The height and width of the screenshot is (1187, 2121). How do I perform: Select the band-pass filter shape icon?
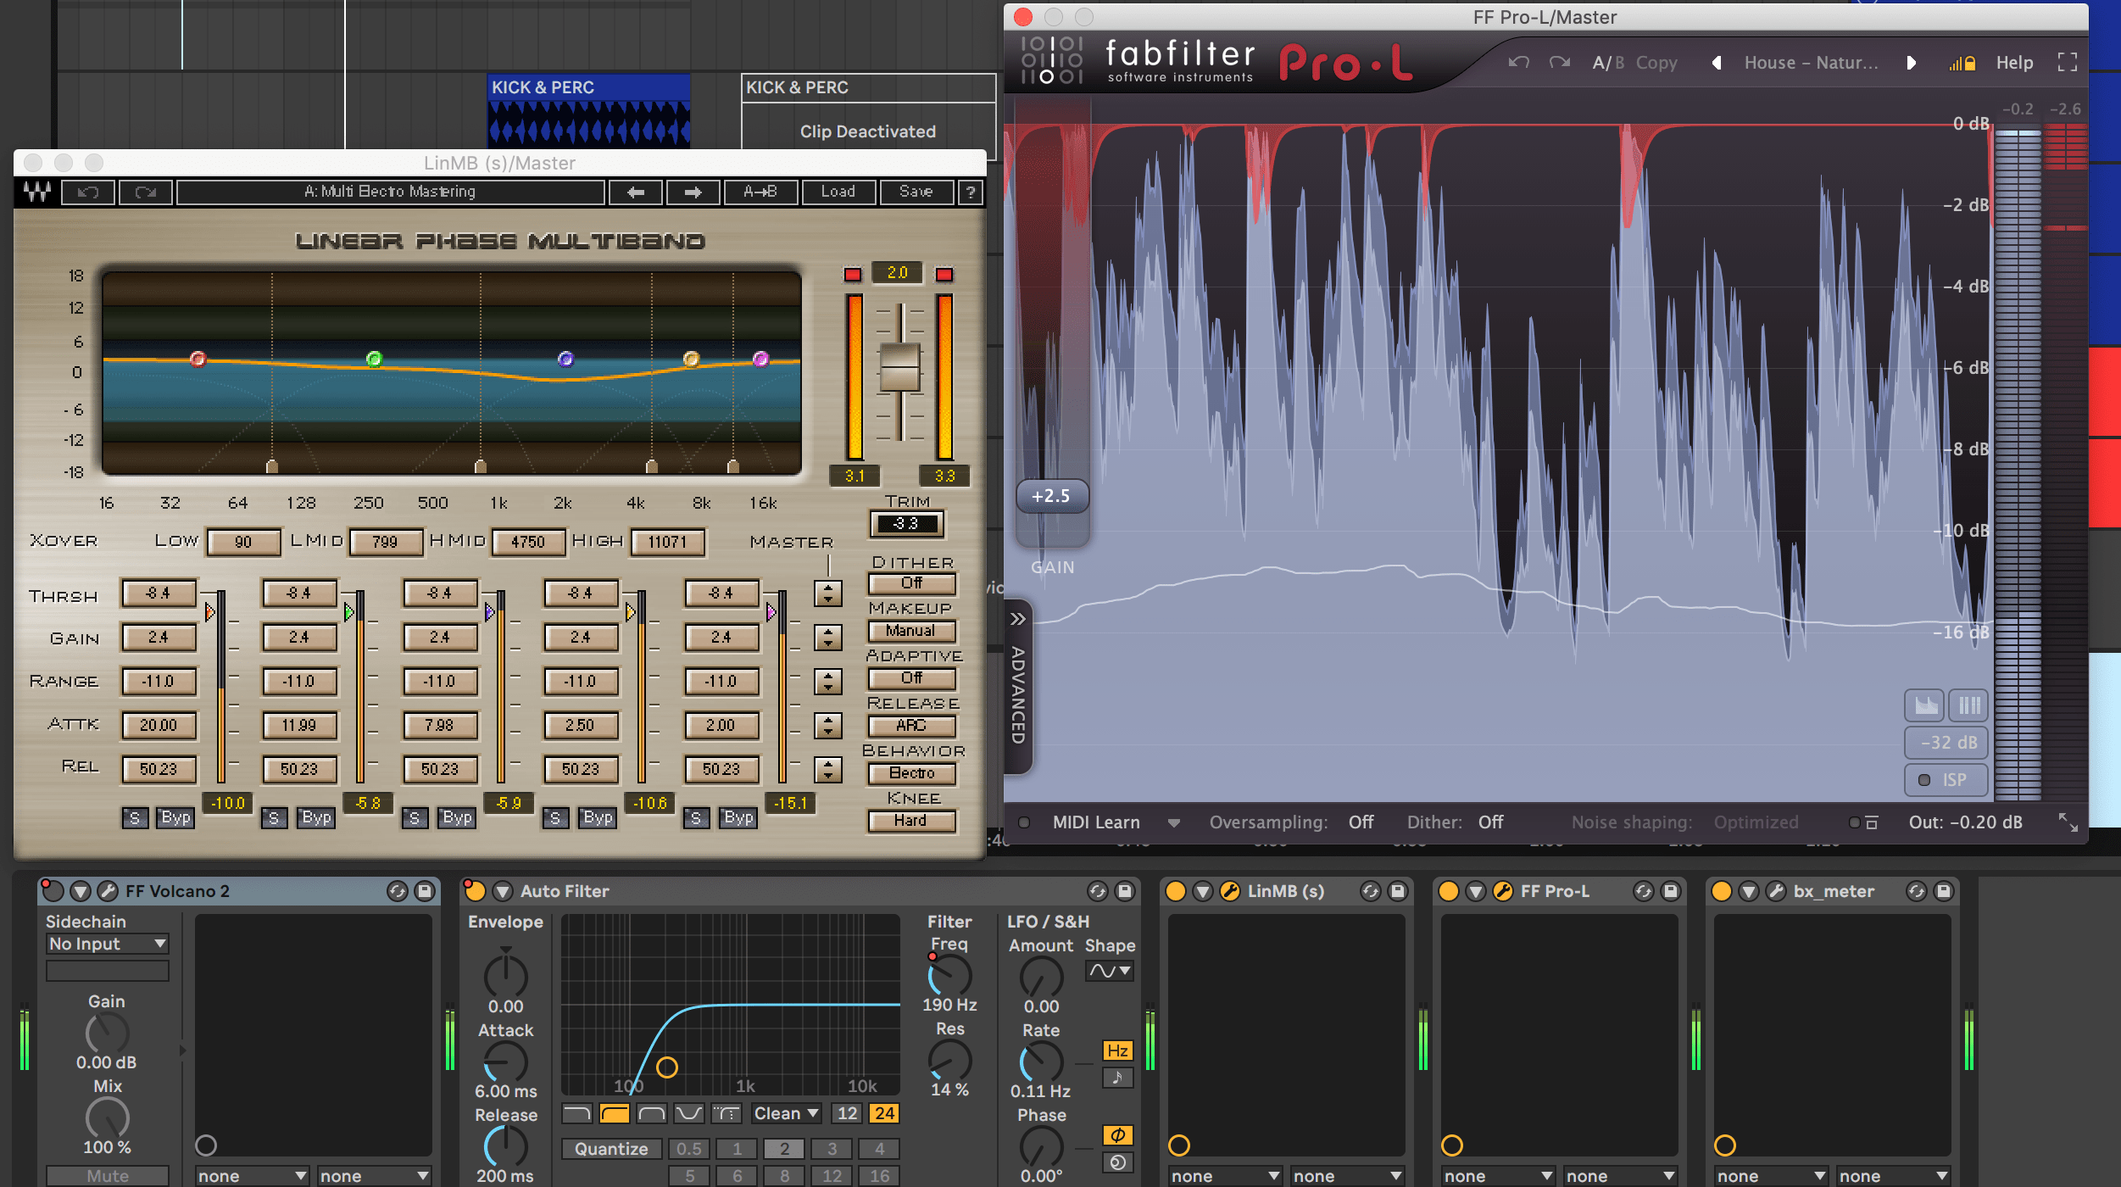coord(651,1113)
